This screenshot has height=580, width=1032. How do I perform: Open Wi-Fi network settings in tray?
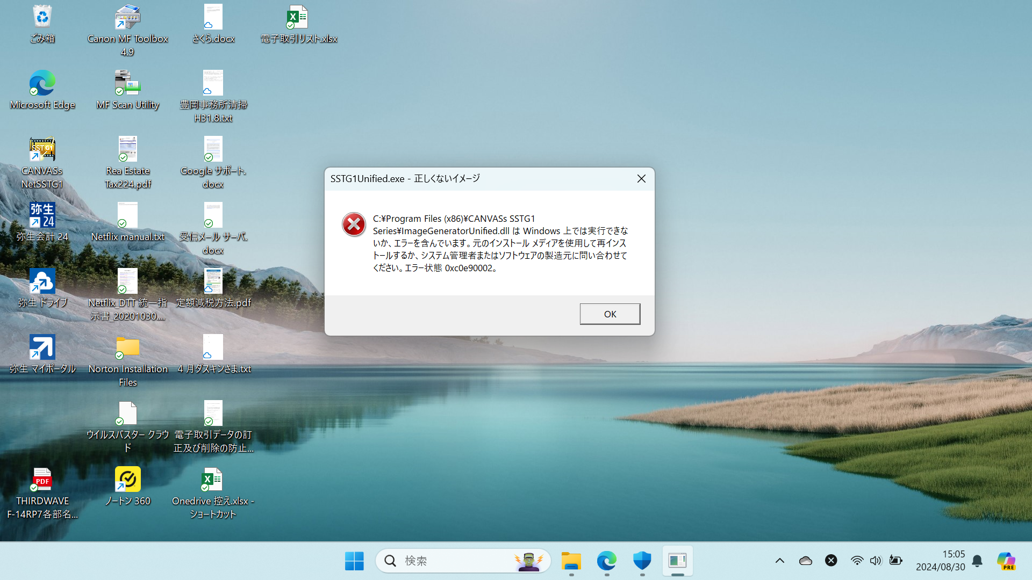[857, 561]
